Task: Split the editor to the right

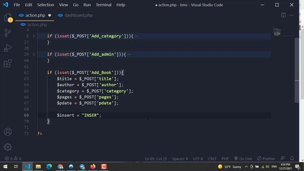Action: pos(283,15)
